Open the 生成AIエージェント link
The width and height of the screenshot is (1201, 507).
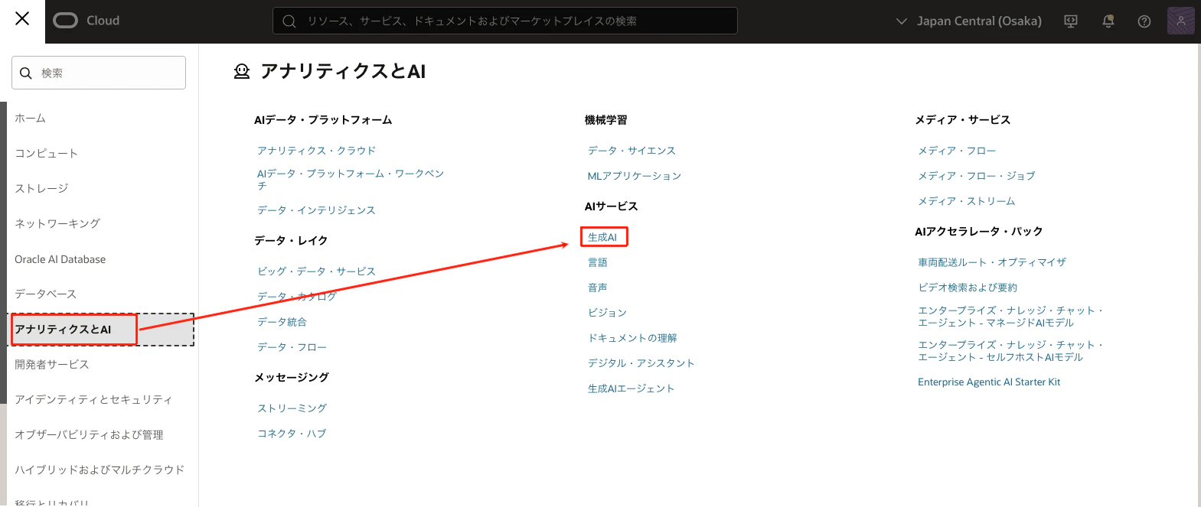tap(632, 388)
